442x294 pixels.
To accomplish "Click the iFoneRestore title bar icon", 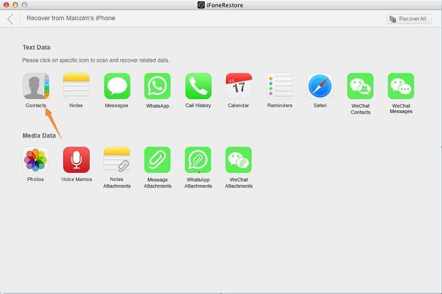I will coord(201,5).
